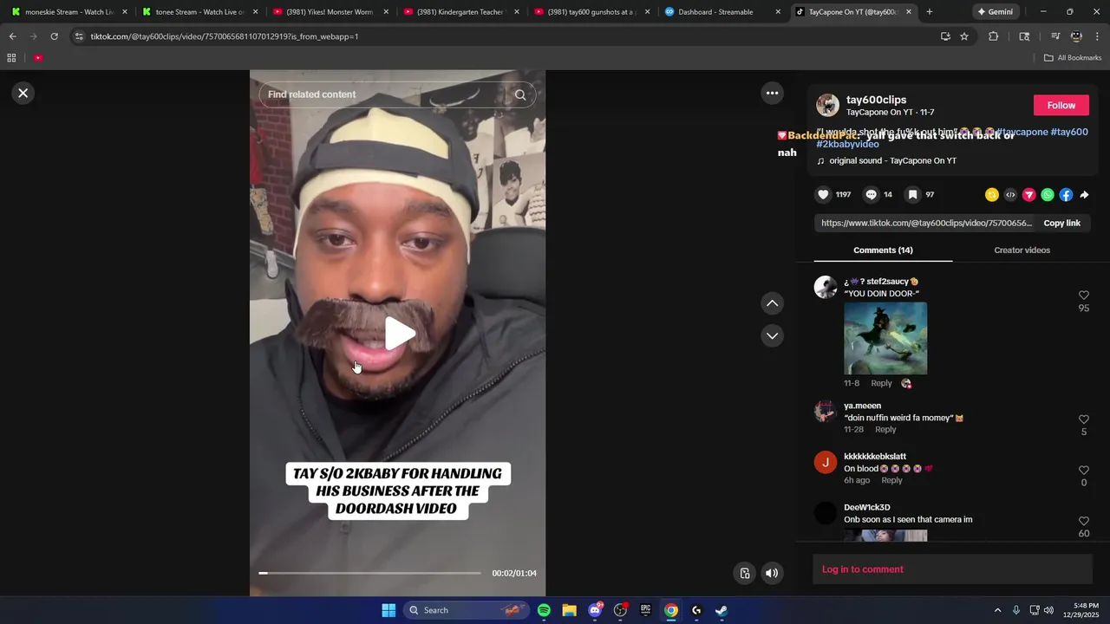Open comments via speech bubble icon
Image resolution: width=1110 pixels, height=624 pixels.
[872, 195]
